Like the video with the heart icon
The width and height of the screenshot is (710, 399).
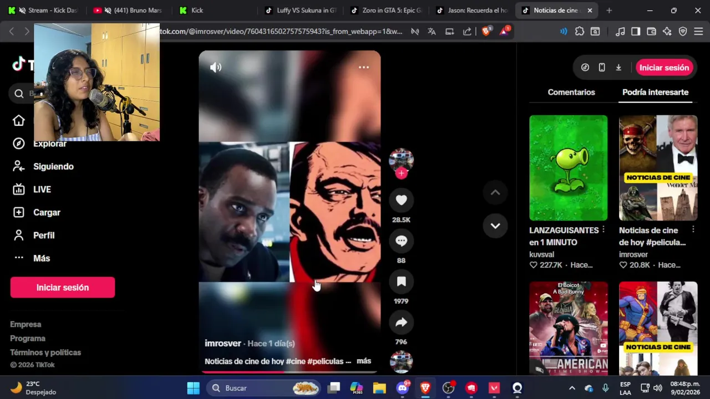401,200
